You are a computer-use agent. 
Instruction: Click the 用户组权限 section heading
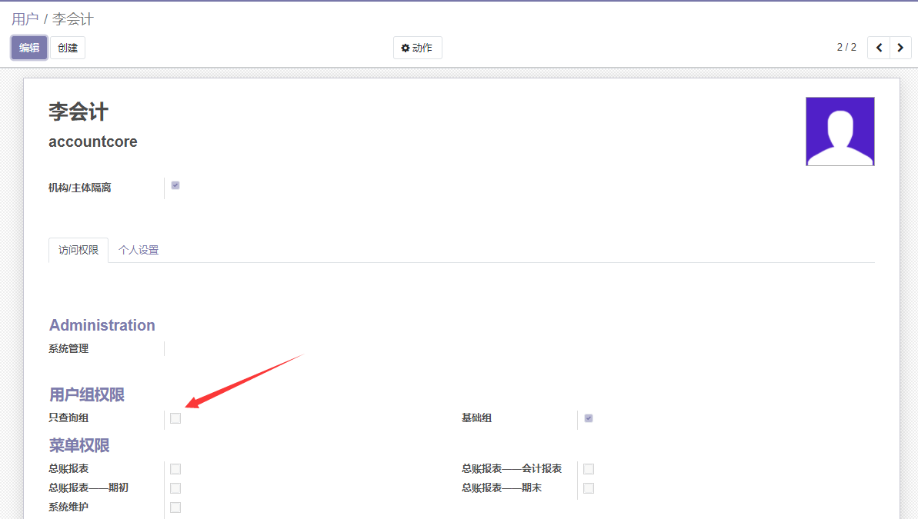click(87, 395)
